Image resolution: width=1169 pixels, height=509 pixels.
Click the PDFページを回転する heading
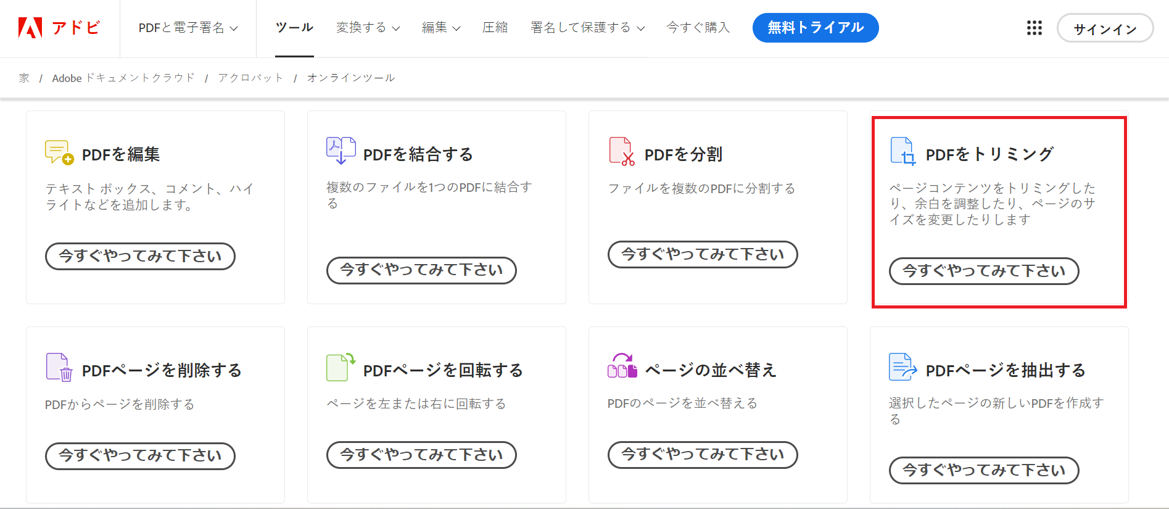coord(443,370)
